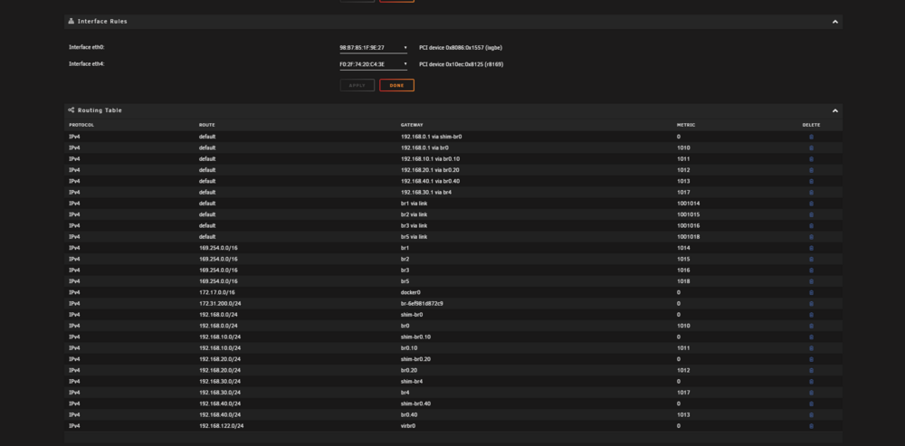905x446 pixels.
Task: Click the gateway cell 'docker0'
Action: (410, 292)
